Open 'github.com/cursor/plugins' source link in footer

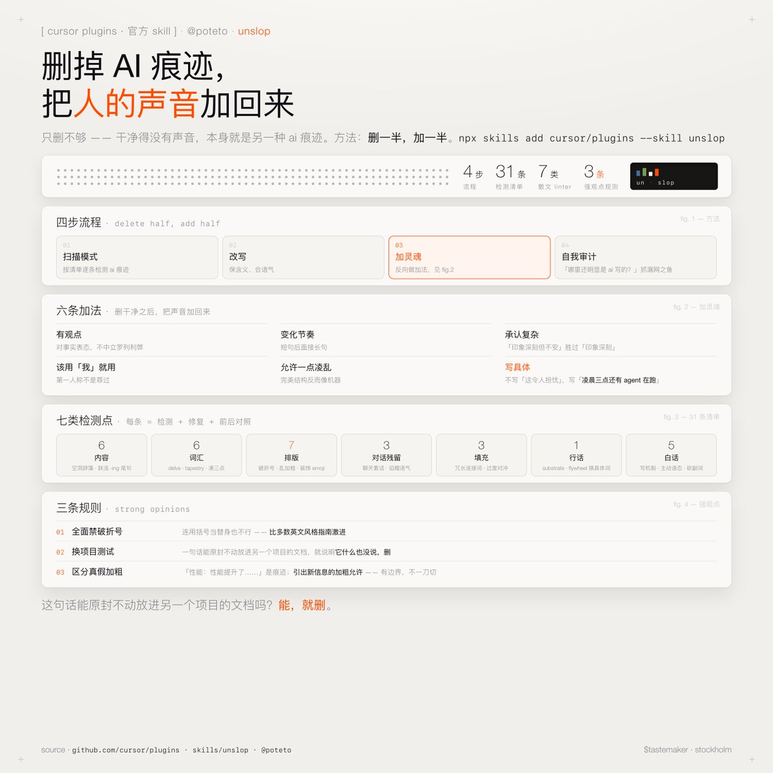coord(126,750)
